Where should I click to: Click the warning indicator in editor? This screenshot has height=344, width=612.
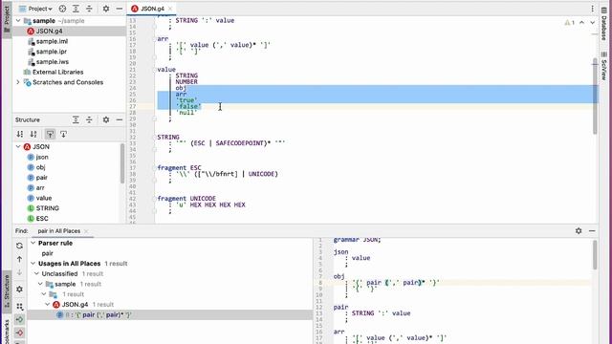570,23
